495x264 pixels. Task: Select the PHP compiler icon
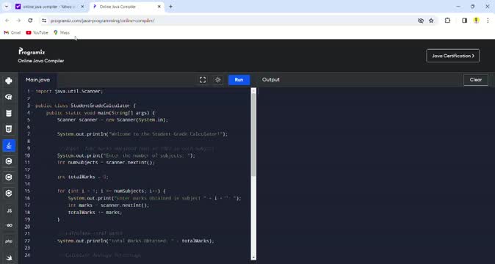click(9, 241)
